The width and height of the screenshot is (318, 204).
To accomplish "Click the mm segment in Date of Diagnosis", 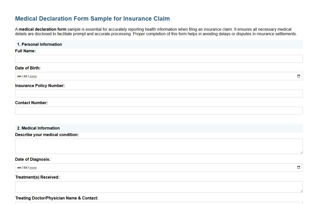I will 19,167.
